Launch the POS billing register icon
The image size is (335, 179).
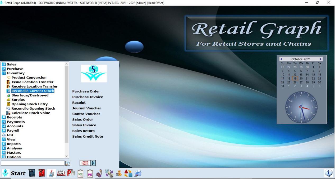coord(51,173)
